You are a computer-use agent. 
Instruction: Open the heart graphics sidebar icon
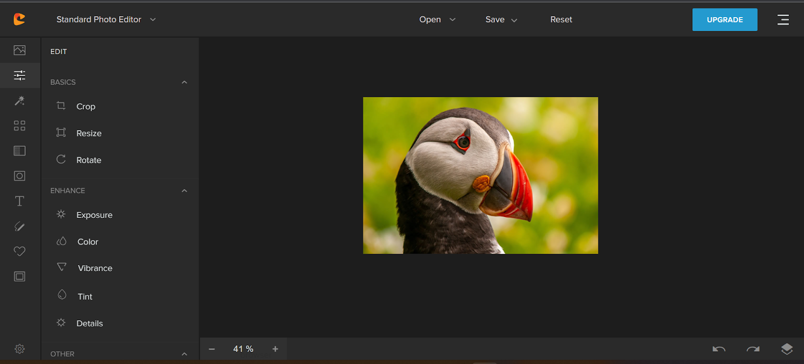pyautogui.click(x=20, y=251)
